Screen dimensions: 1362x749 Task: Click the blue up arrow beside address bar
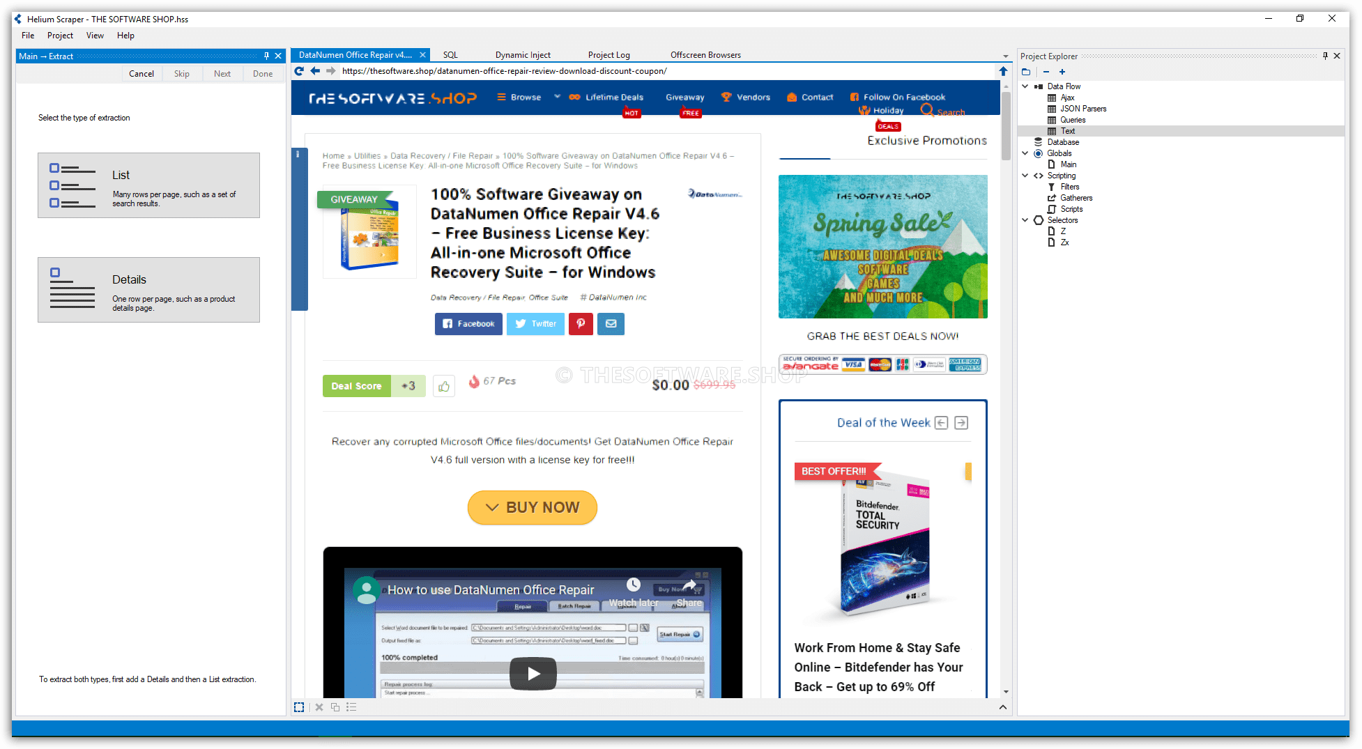click(x=1003, y=71)
